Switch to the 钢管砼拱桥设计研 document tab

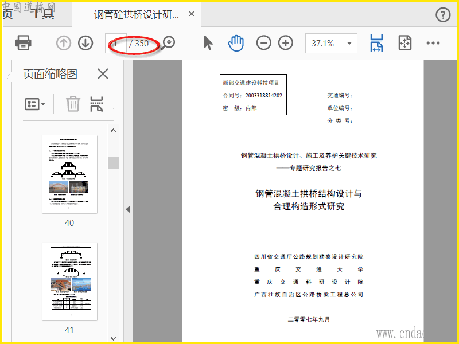click(137, 14)
